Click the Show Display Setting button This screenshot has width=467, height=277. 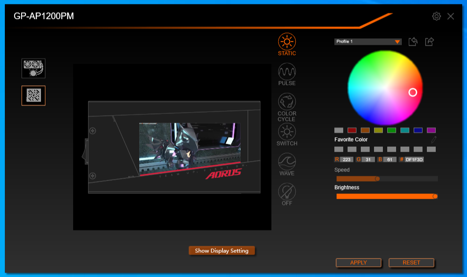coord(222,251)
